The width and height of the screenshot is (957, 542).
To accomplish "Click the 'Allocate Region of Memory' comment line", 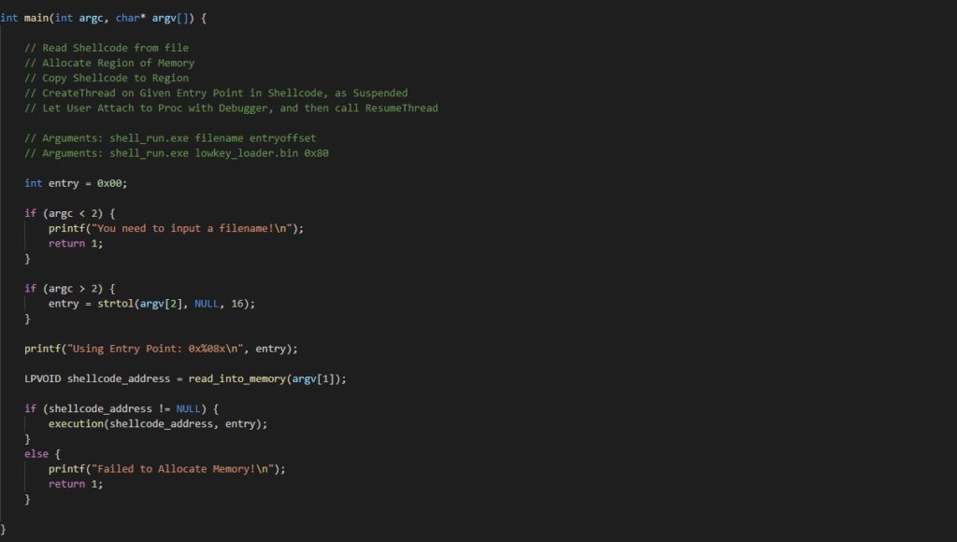I will tap(109, 63).
